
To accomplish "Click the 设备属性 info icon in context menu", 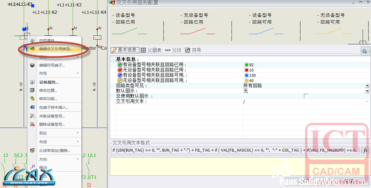I will click(32, 82).
